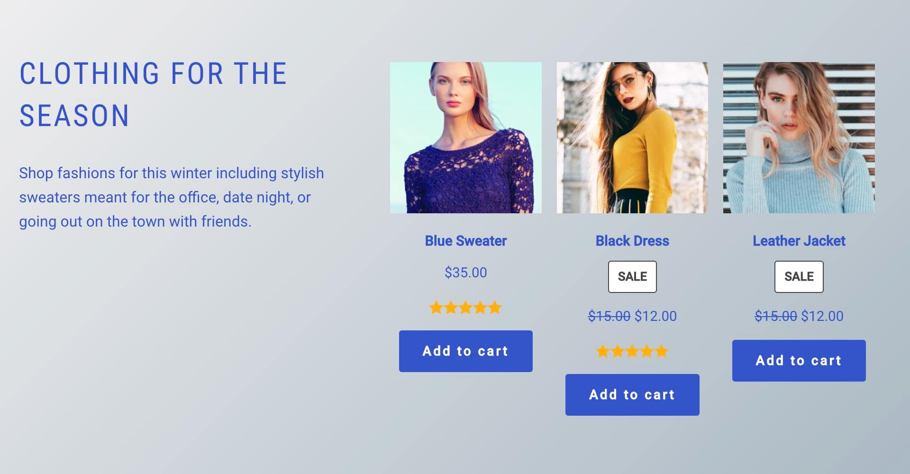Click the SALE badge on Leather Jacket
The width and height of the screenshot is (910, 474).
[798, 276]
